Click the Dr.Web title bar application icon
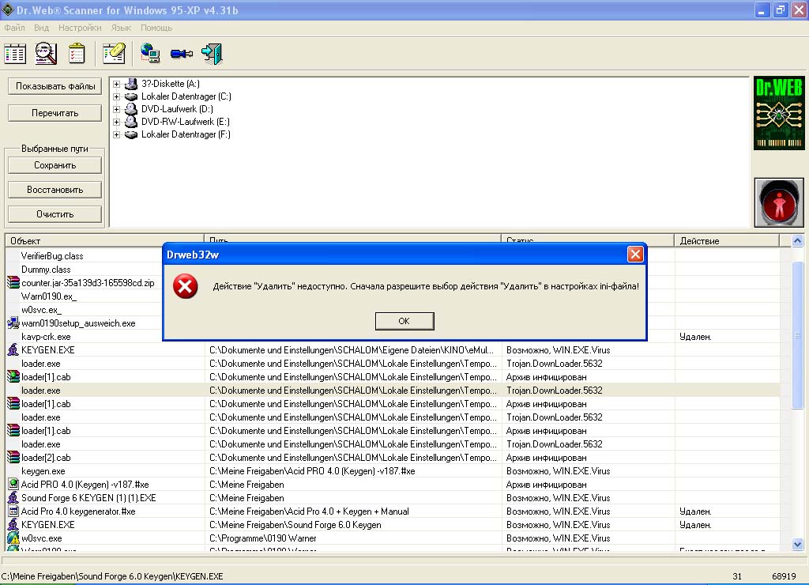This screenshot has height=585, width=809. click(x=8, y=9)
